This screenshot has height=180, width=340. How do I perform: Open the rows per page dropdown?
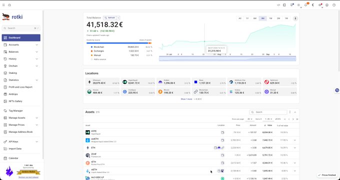[250, 119]
